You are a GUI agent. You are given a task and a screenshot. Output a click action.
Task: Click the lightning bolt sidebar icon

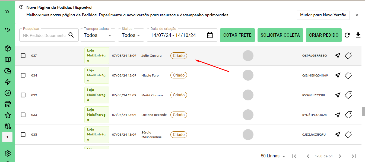coord(8,82)
